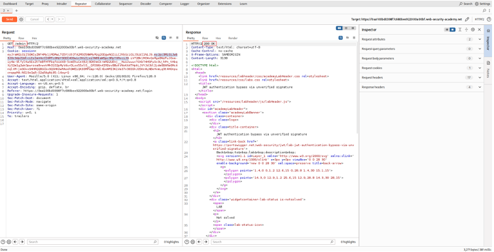Toggle response show newline \n icon
This screenshot has width=494, height=252.
[347, 37]
